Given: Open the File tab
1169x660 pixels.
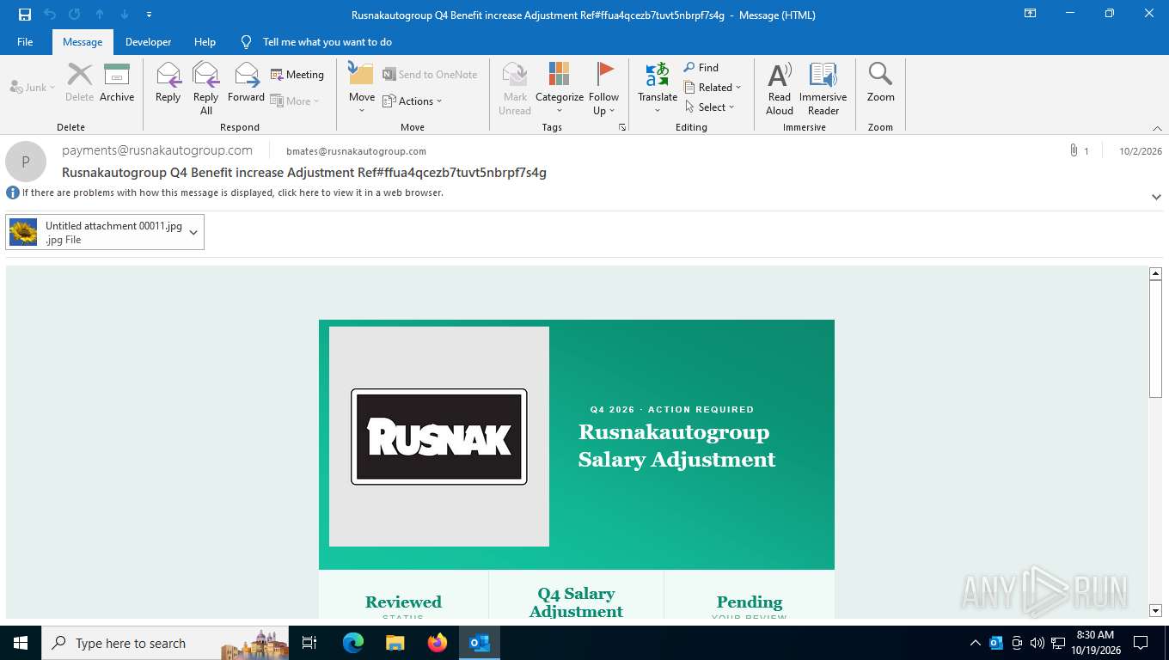Looking at the screenshot, I should (25, 42).
